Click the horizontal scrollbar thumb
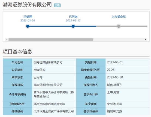The height and width of the screenshot is (117, 151). point(51,40)
